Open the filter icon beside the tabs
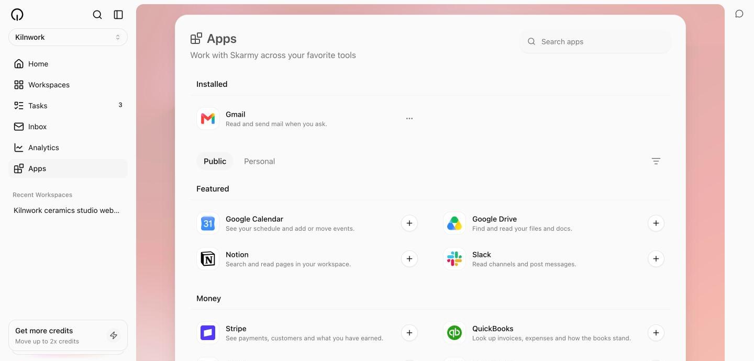 click(656, 161)
